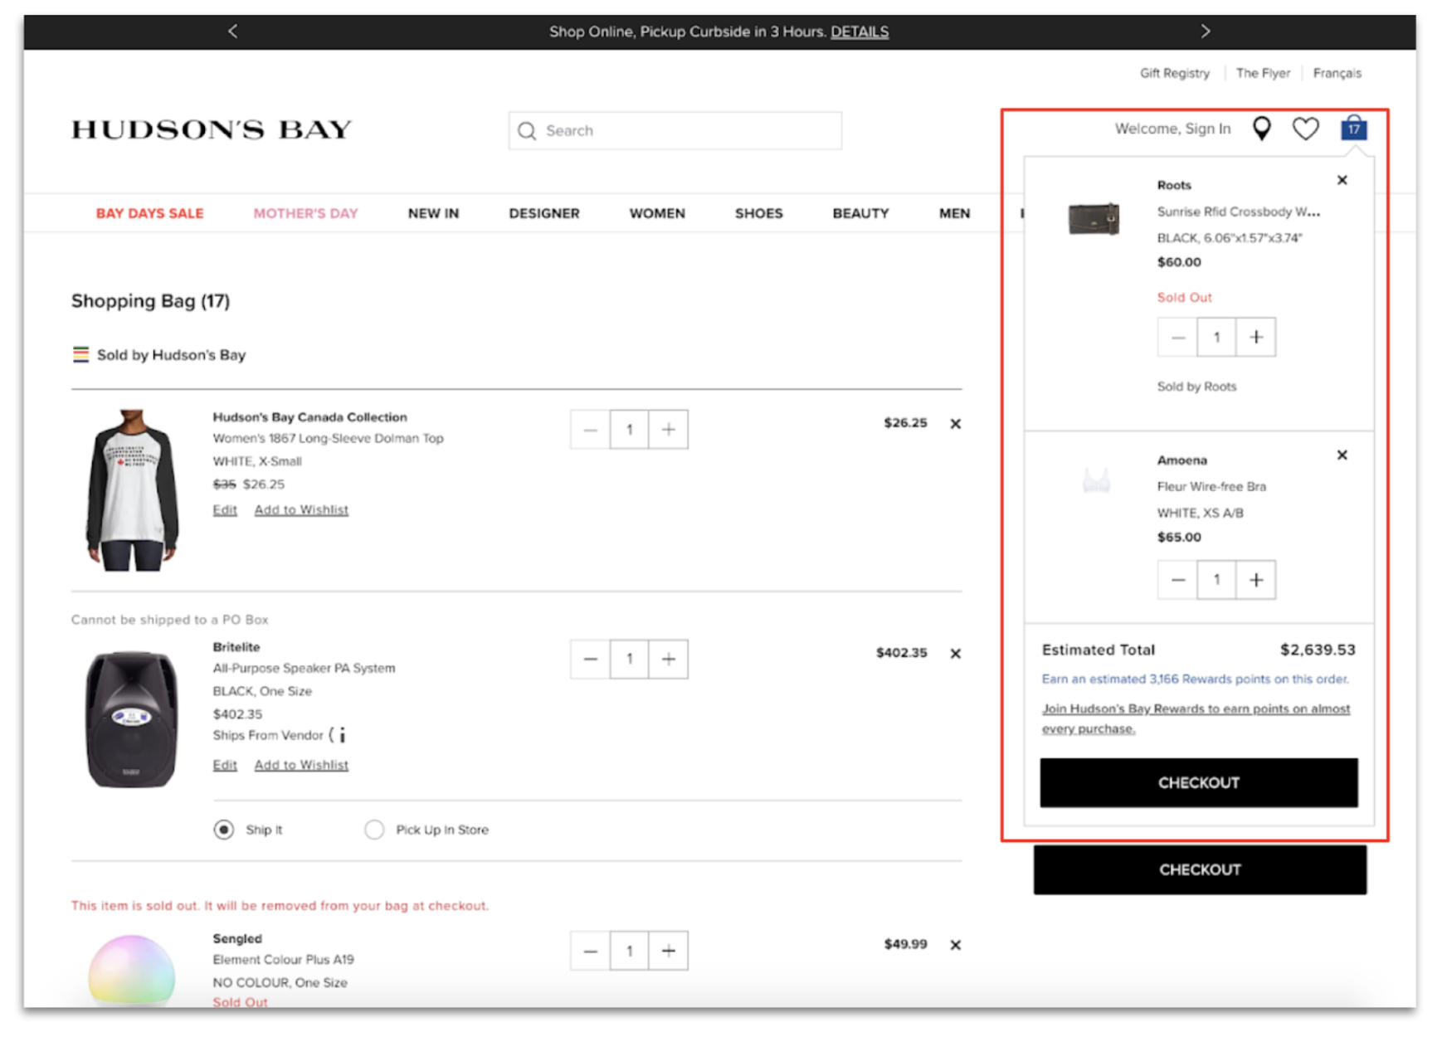Open the wishlist heart icon
The image size is (1442, 1037).
1305,129
